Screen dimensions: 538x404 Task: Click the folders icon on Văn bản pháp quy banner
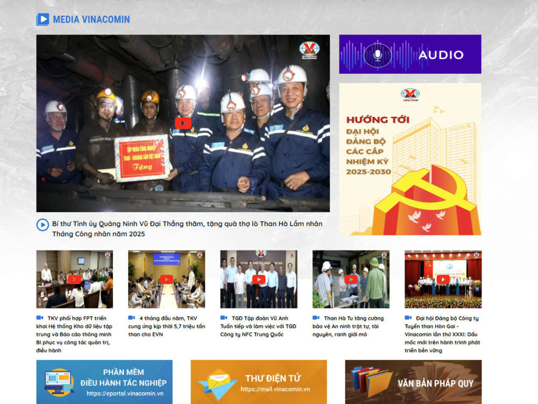click(x=371, y=382)
